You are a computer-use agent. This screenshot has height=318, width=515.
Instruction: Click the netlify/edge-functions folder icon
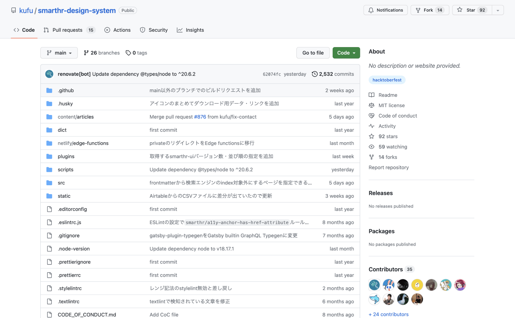point(49,143)
